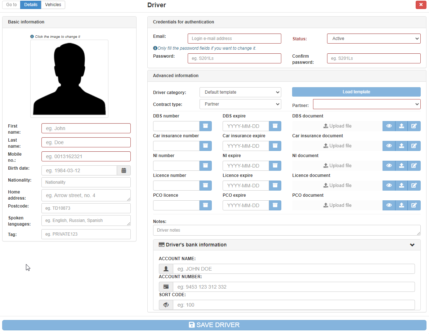
Task: Click the sort code visibility icon
Action: (x=166, y=304)
